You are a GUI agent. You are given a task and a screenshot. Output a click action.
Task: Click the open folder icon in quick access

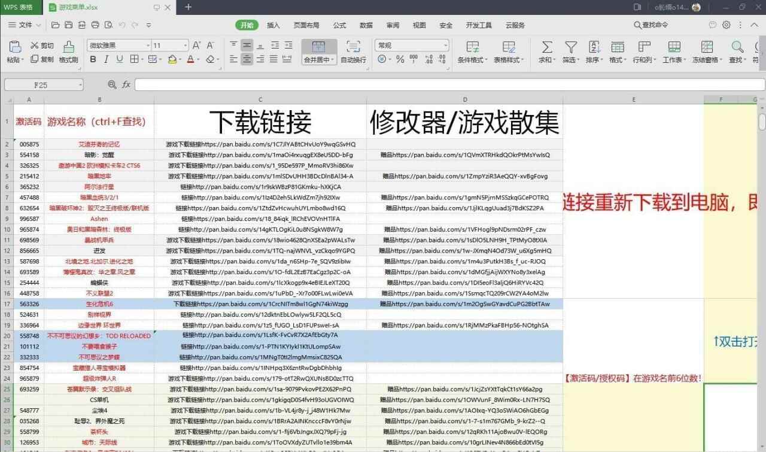coord(56,25)
